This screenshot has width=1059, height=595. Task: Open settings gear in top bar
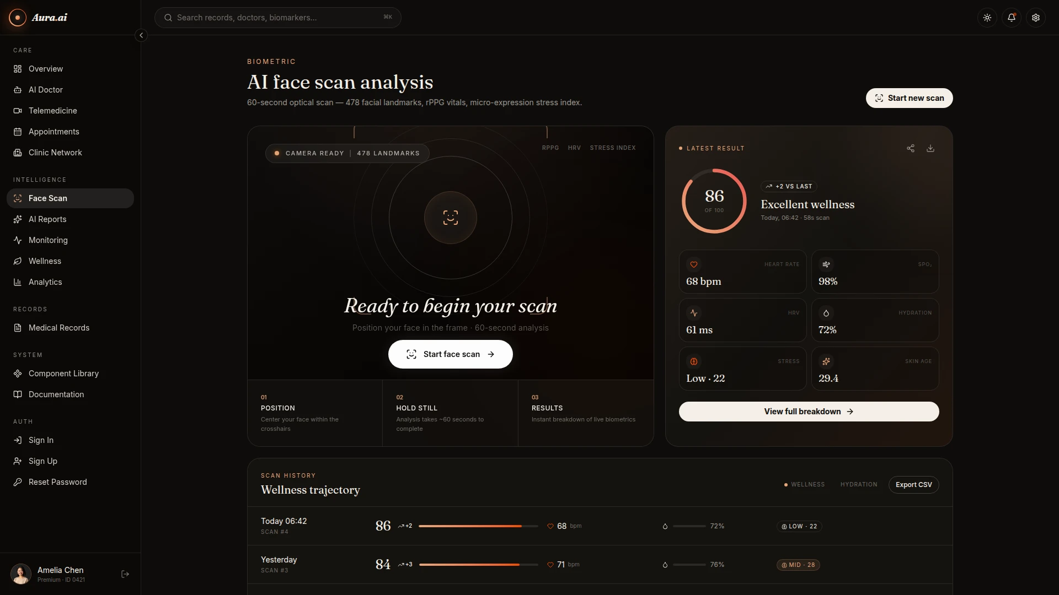[1036, 18]
